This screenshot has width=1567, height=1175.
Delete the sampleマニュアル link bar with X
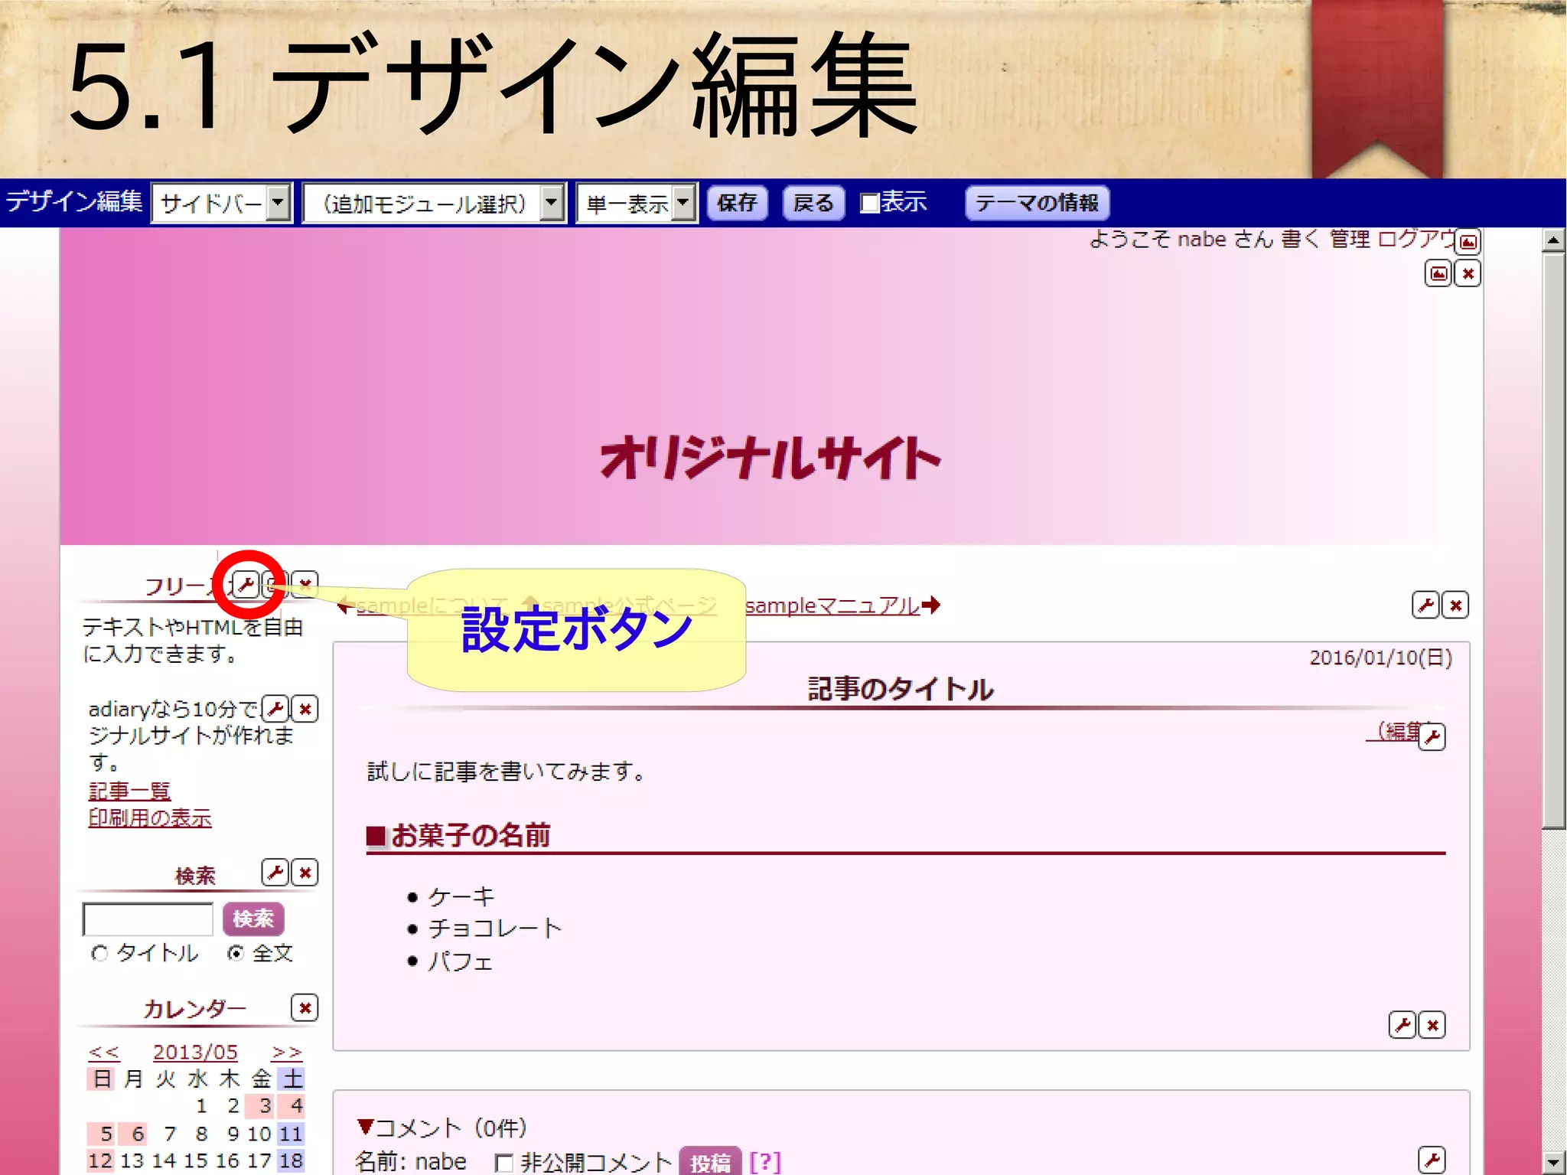point(1455,605)
